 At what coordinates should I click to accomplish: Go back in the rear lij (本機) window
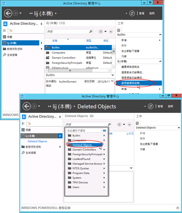pos(8,13)
